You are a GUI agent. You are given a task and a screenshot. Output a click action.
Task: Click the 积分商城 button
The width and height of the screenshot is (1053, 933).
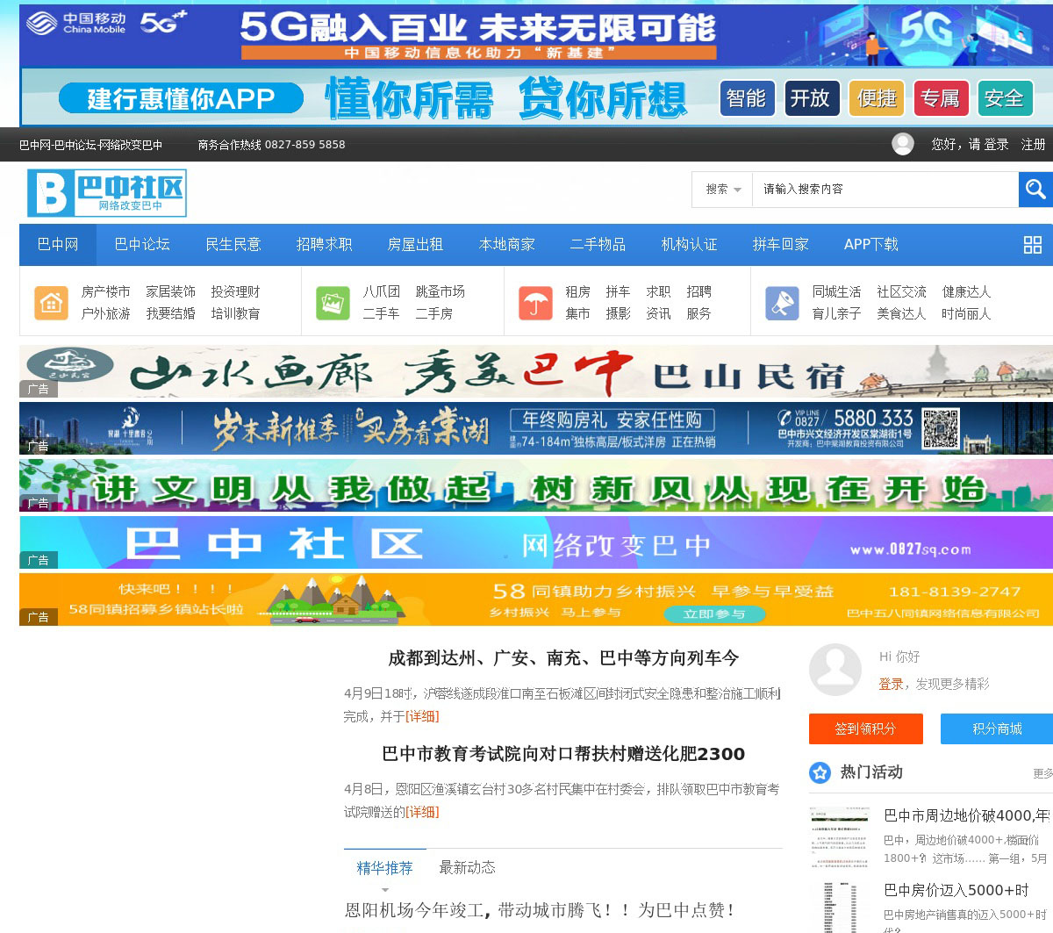tap(997, 728)
